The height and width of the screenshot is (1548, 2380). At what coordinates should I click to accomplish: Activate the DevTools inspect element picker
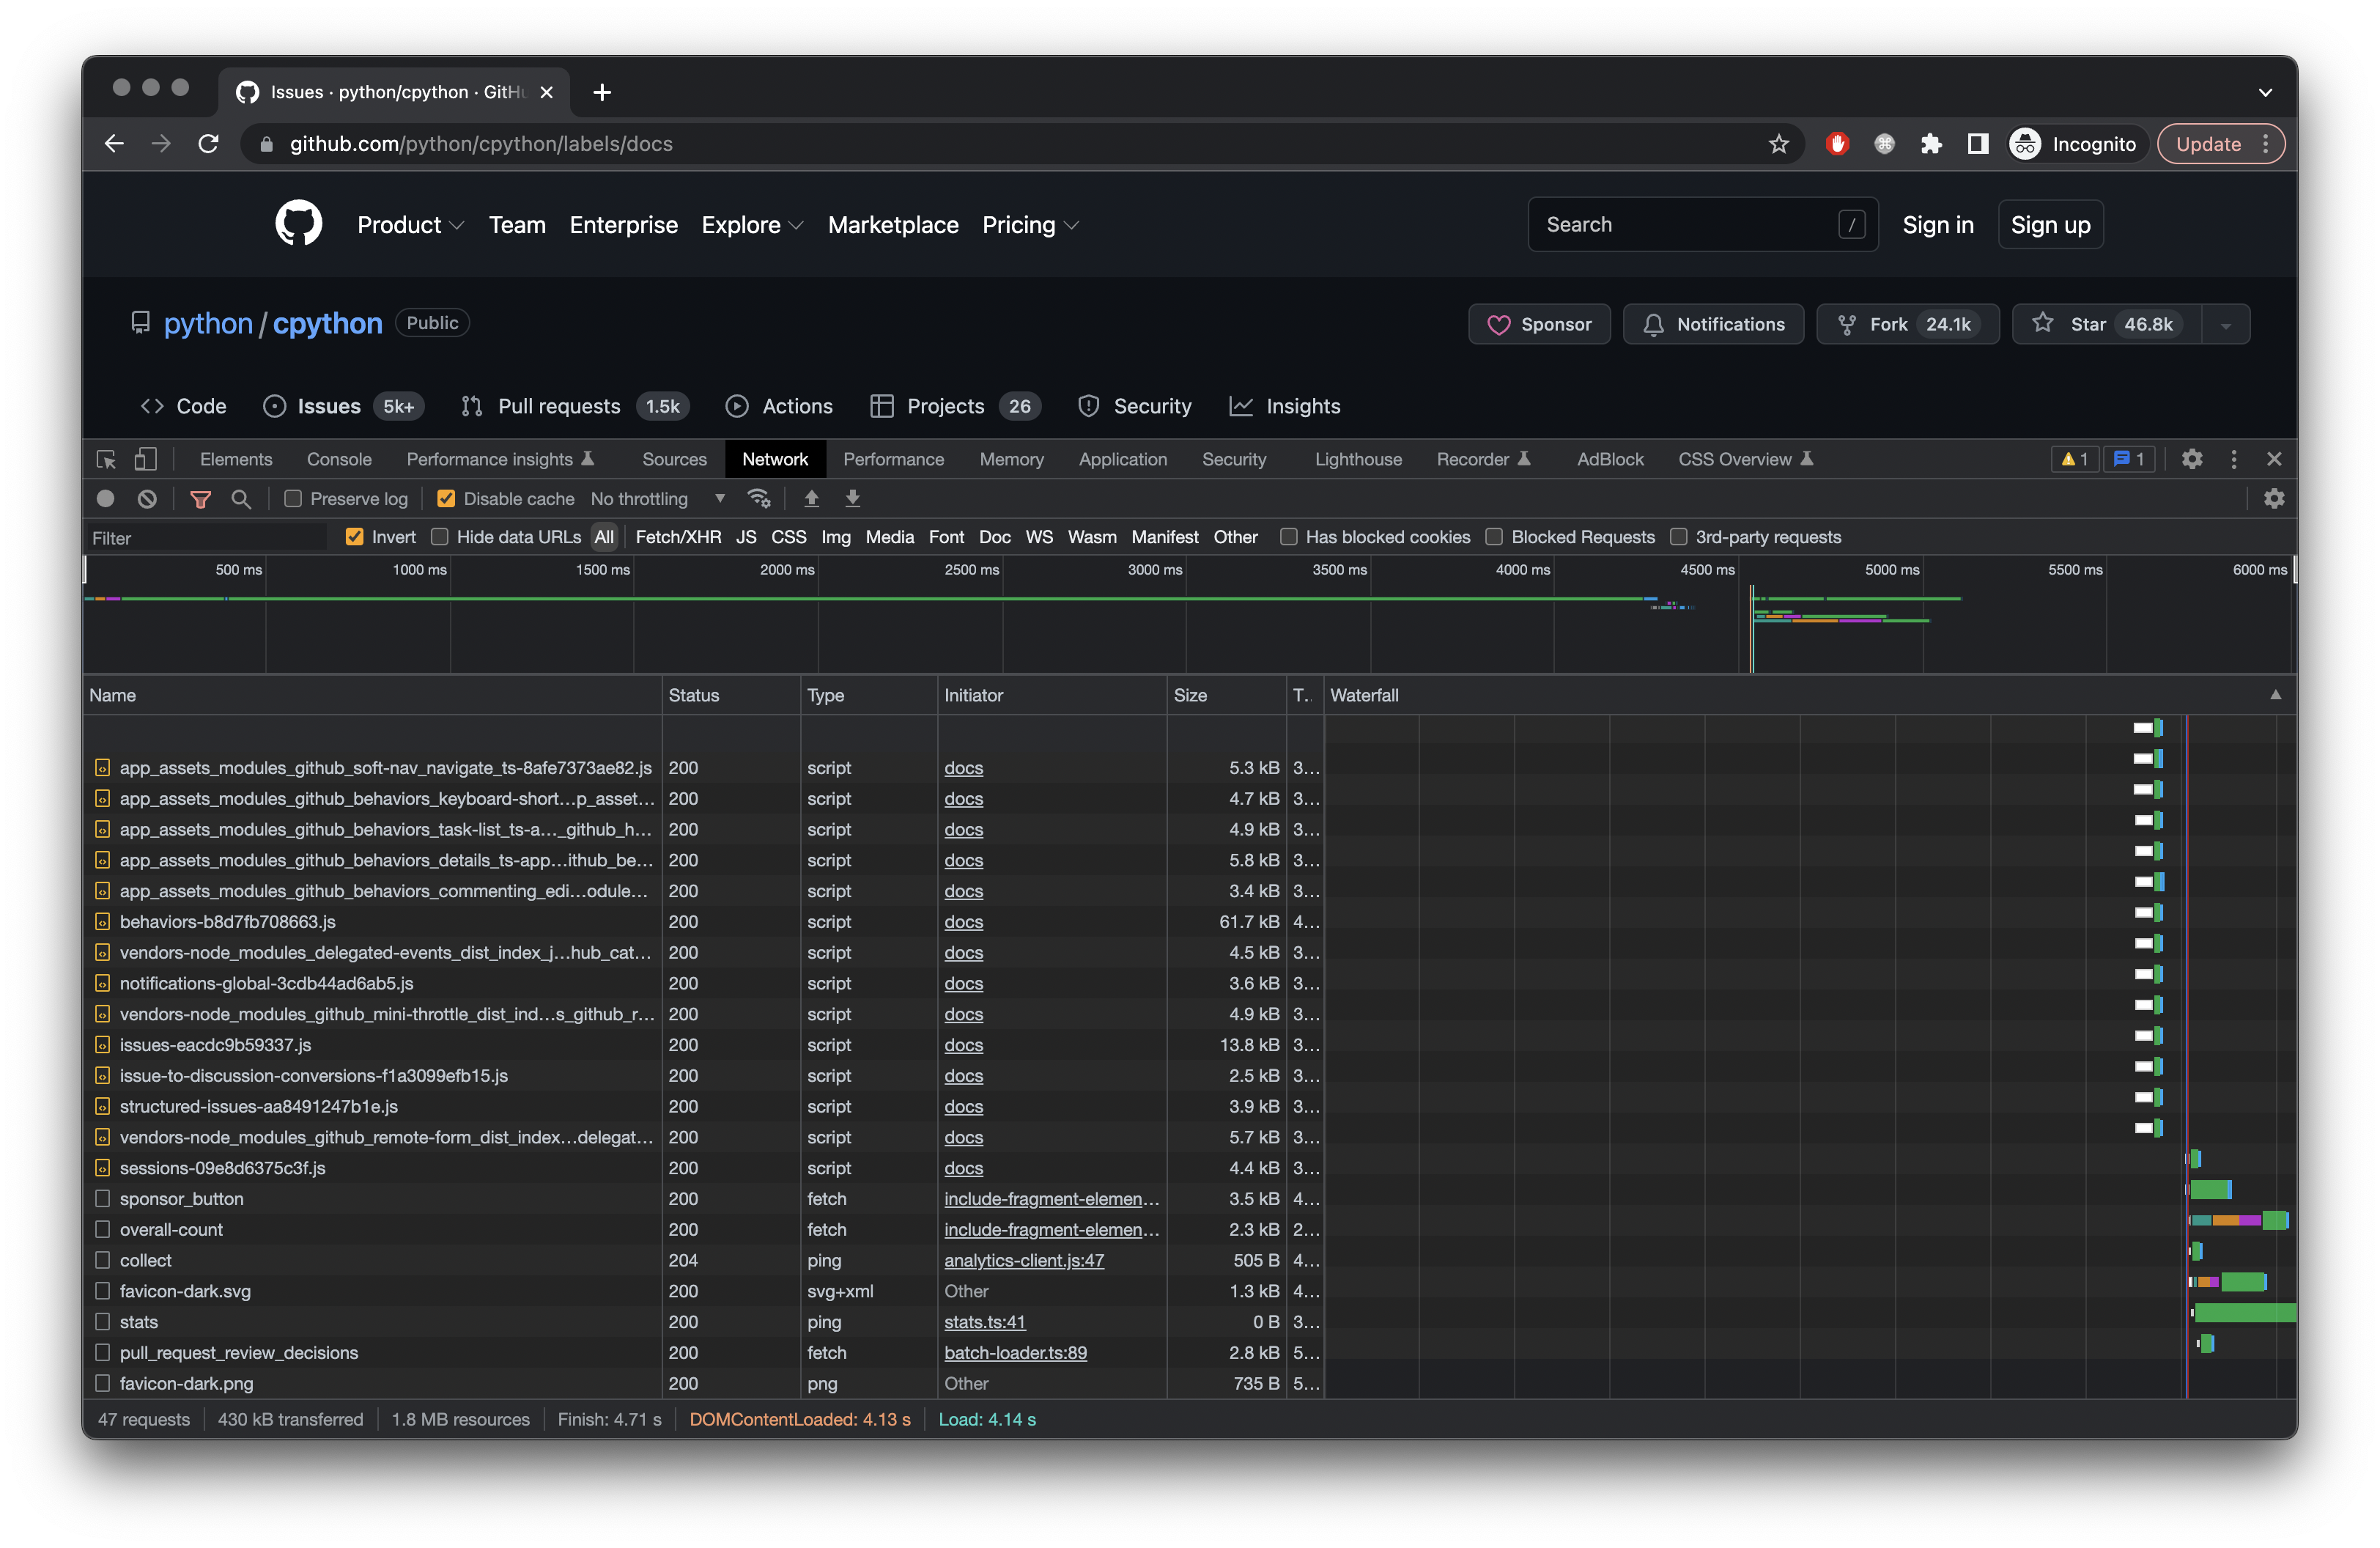pos(106,459)
